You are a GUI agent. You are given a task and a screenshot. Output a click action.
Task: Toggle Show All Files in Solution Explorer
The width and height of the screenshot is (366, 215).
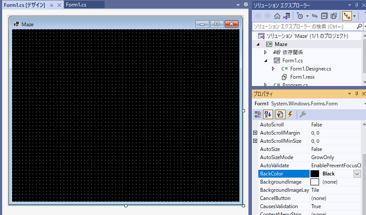(334, 16)
